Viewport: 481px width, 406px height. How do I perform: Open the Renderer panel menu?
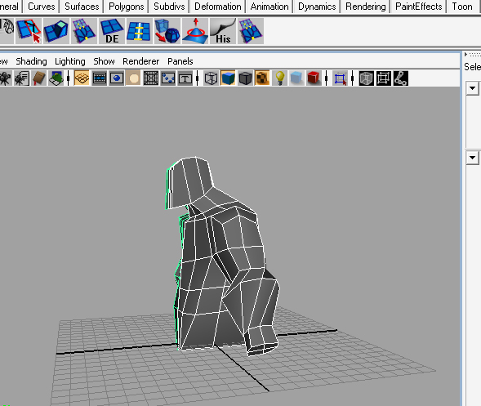click(140, 61)
